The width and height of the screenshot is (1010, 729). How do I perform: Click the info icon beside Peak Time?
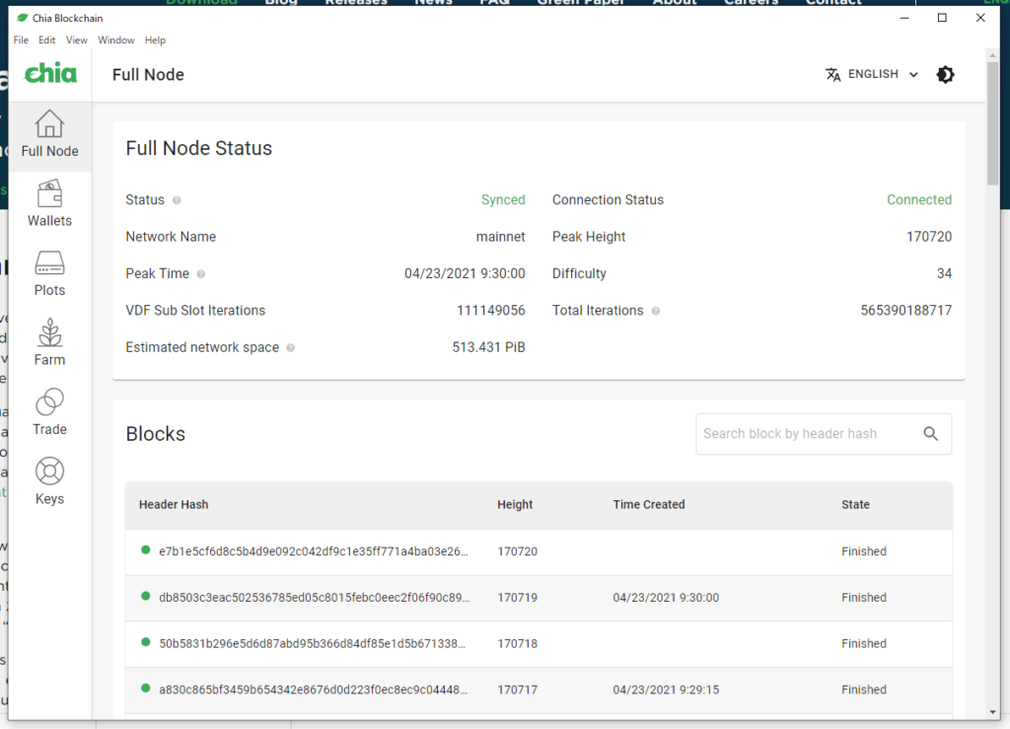201,274
